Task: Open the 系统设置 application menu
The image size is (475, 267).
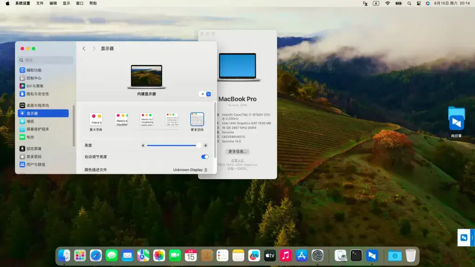Action: pyautogui.click(x=23, y=3)
